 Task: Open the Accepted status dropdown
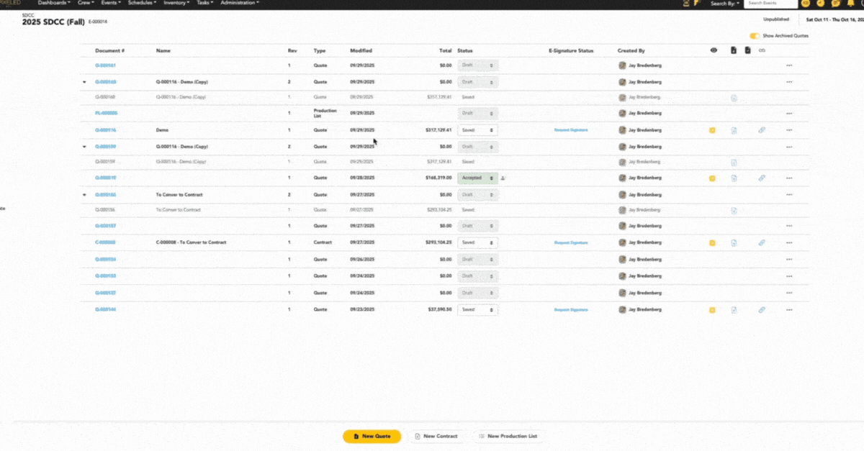click(x=477, y=178)
